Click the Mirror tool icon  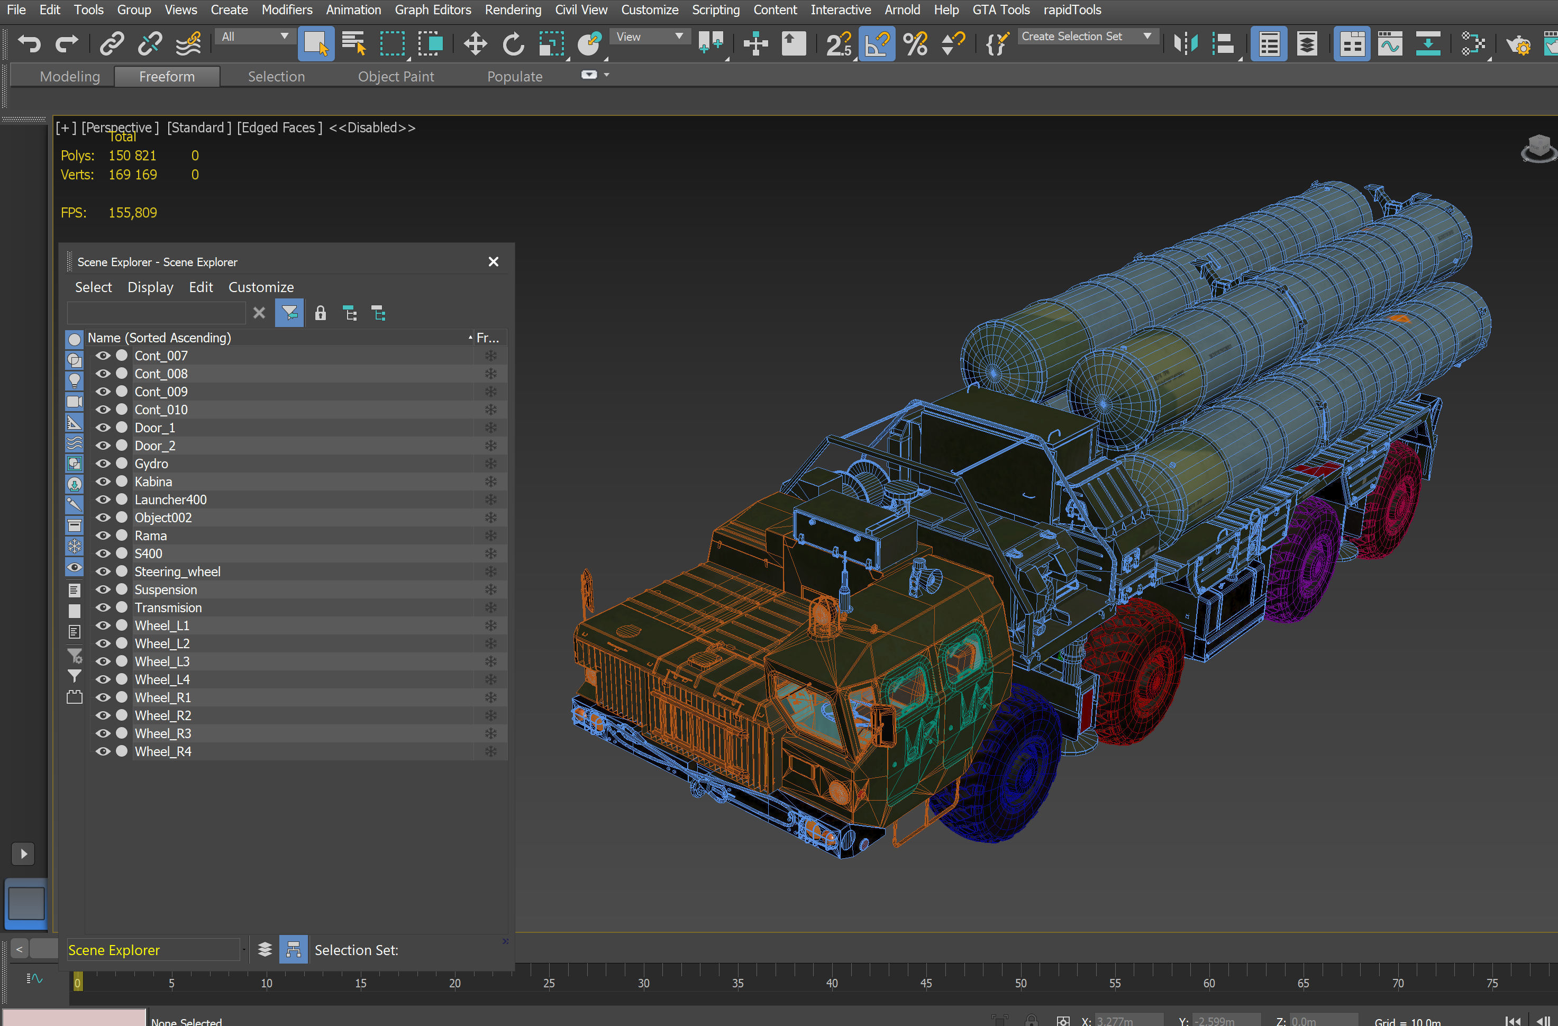pos(1185,44)
